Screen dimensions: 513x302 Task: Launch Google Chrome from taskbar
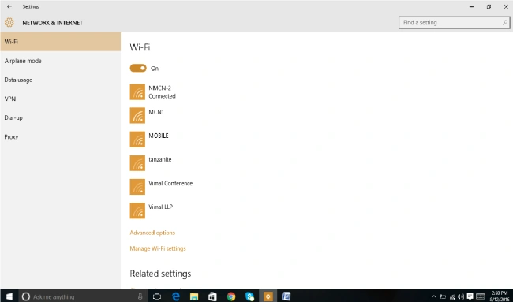click(x=231, y=296)
